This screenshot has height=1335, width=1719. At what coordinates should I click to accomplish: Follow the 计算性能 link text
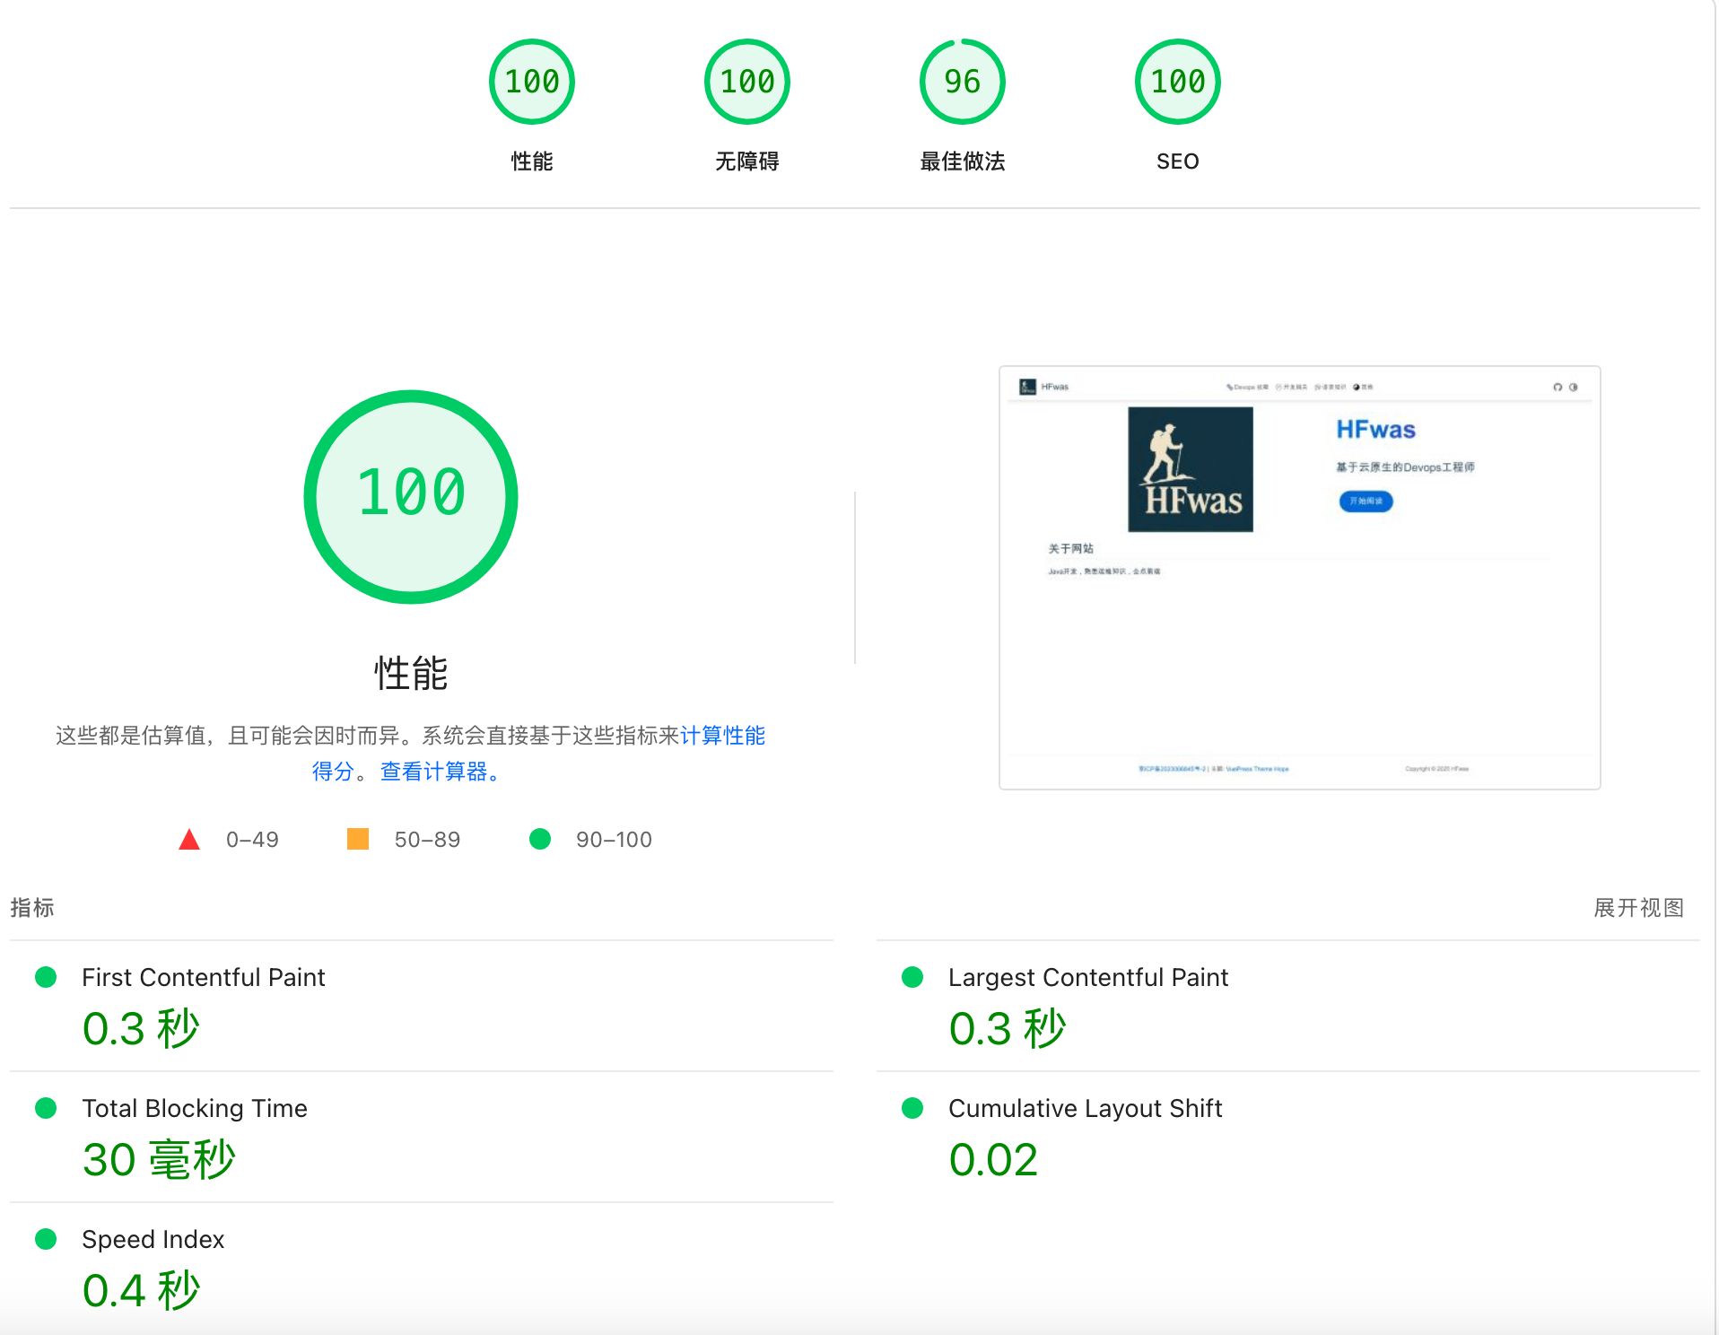[722, 736]
